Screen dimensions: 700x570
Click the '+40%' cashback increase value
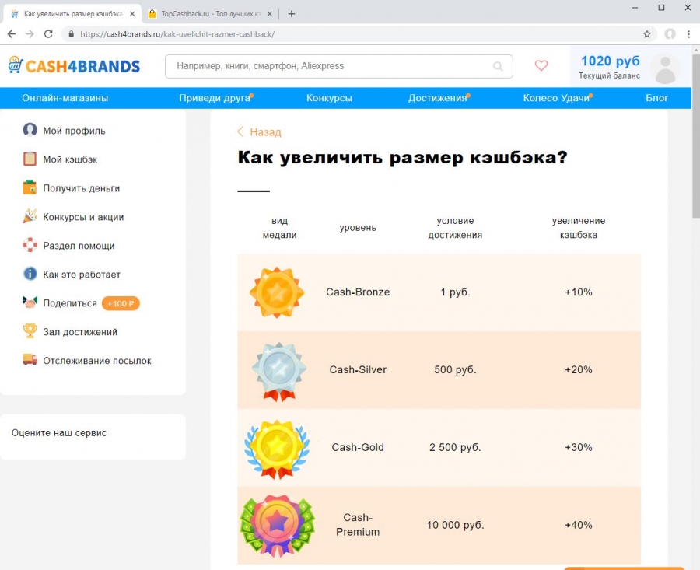579,525
